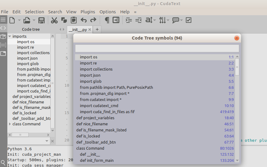The image size is (267, 167).
Task: Open the Plugins menu
Action: point(88,12)
